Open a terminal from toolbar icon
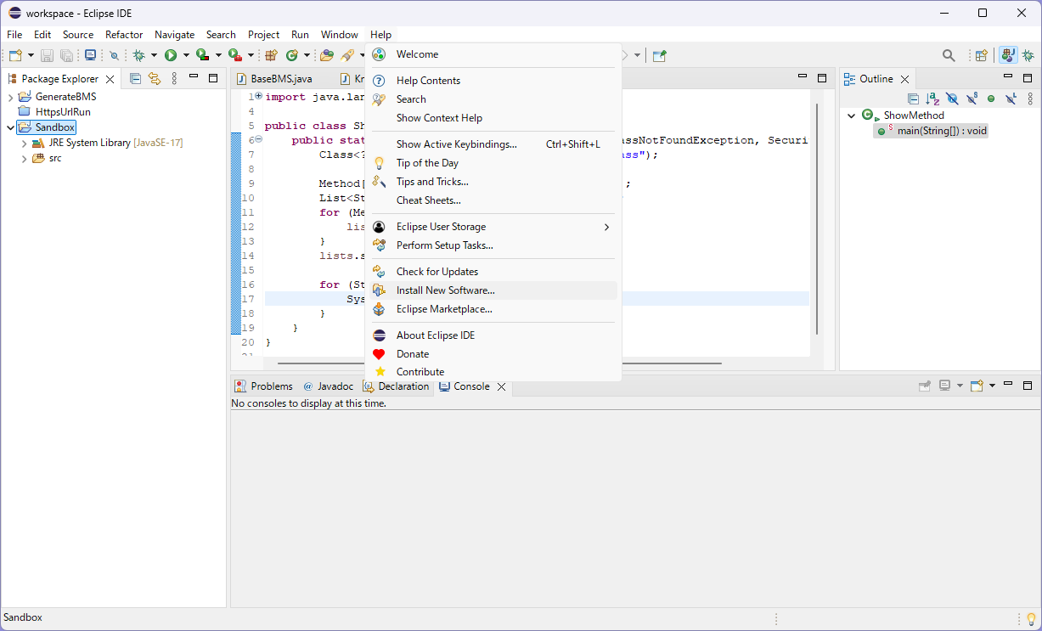This screenshot has height=631, width=1042. [90, 55]
